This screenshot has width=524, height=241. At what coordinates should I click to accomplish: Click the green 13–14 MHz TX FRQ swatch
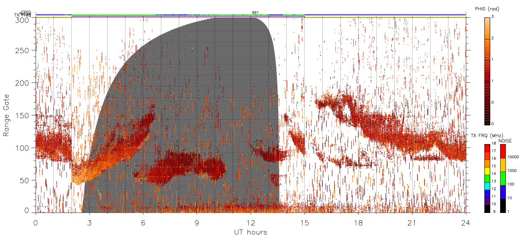pyautogui.click(x=487, y=178)
